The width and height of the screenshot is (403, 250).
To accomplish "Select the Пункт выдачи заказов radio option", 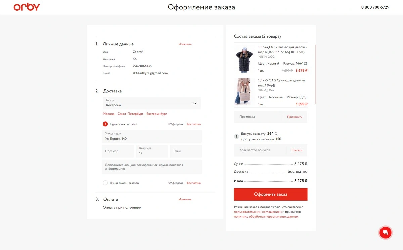I will point(105,183).
